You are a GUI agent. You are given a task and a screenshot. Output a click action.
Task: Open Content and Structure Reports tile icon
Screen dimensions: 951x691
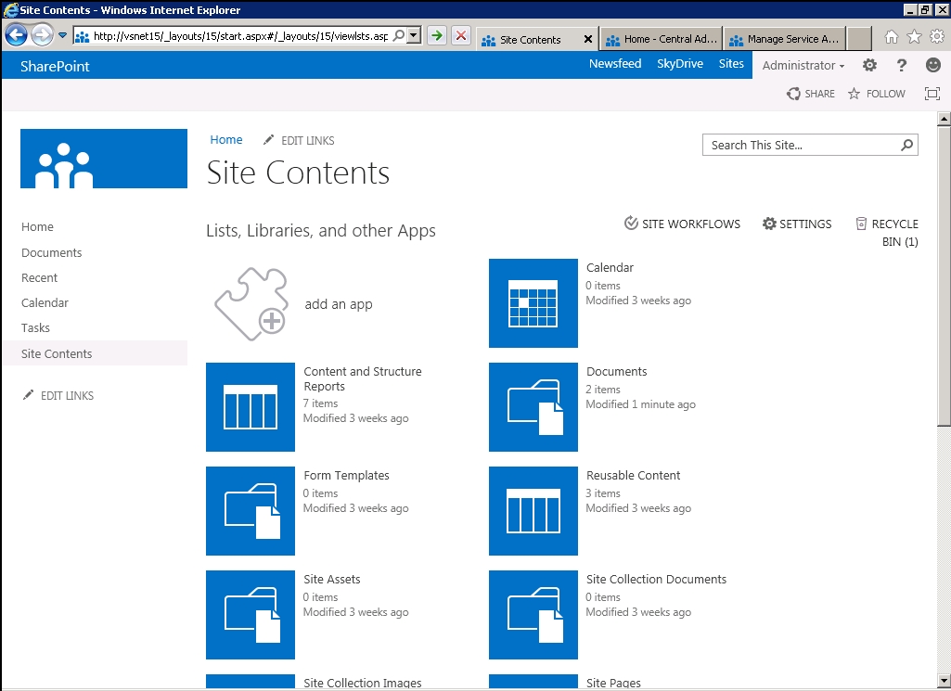click(x=251, y=407)
